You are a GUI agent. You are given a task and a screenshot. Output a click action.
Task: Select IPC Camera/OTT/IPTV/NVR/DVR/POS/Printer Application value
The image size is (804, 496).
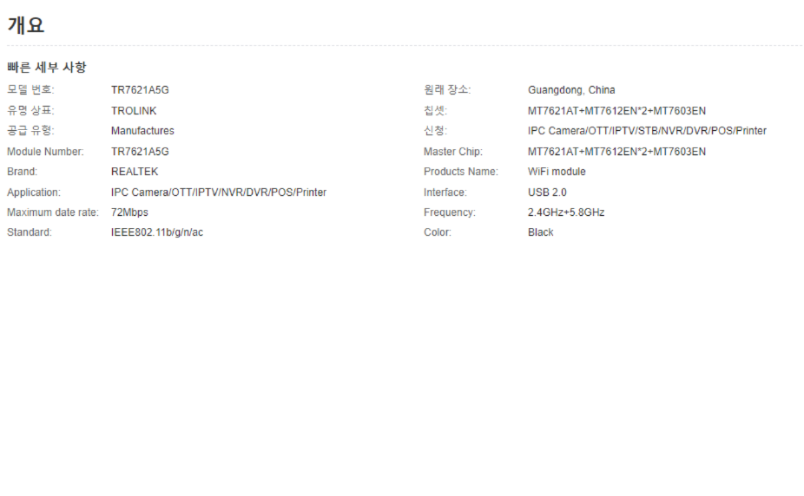pos(219,193)
